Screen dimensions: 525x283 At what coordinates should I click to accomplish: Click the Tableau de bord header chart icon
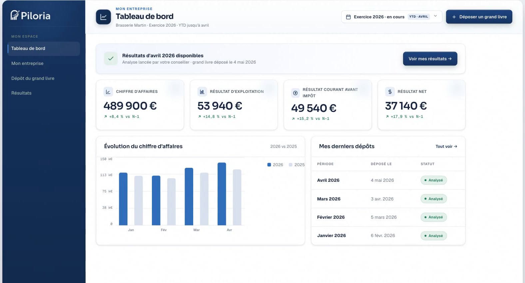[103, 17]
